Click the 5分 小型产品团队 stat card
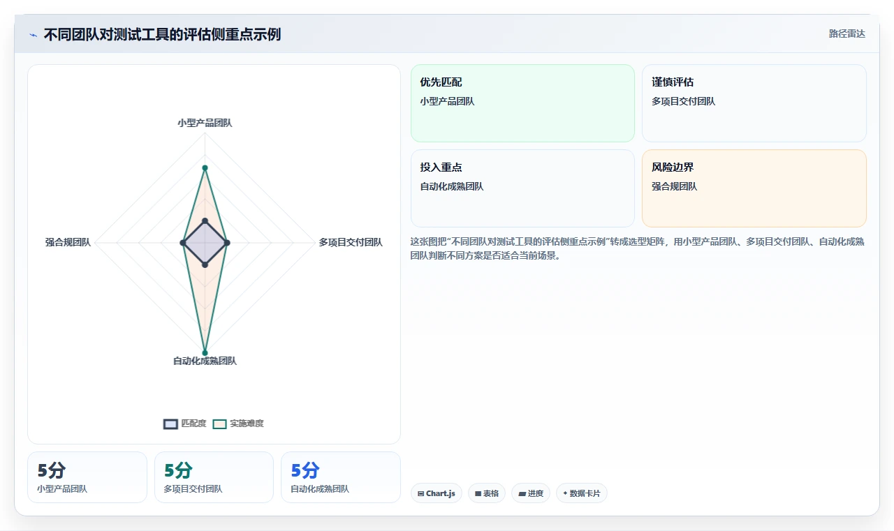Viewport: 894px width, 531px height. pyautogui.click(x=87, y=477)
